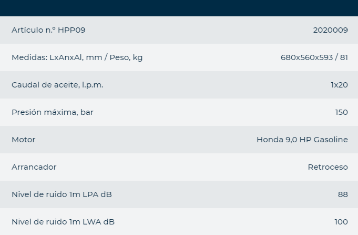358x235 pixels.
Task: Click the word 'Gasoline' in the Motor row
Action: coord(330,140)
